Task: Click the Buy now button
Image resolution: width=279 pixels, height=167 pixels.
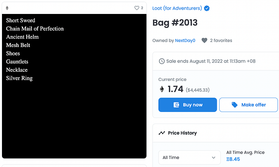Action: (x=188, y=105)
